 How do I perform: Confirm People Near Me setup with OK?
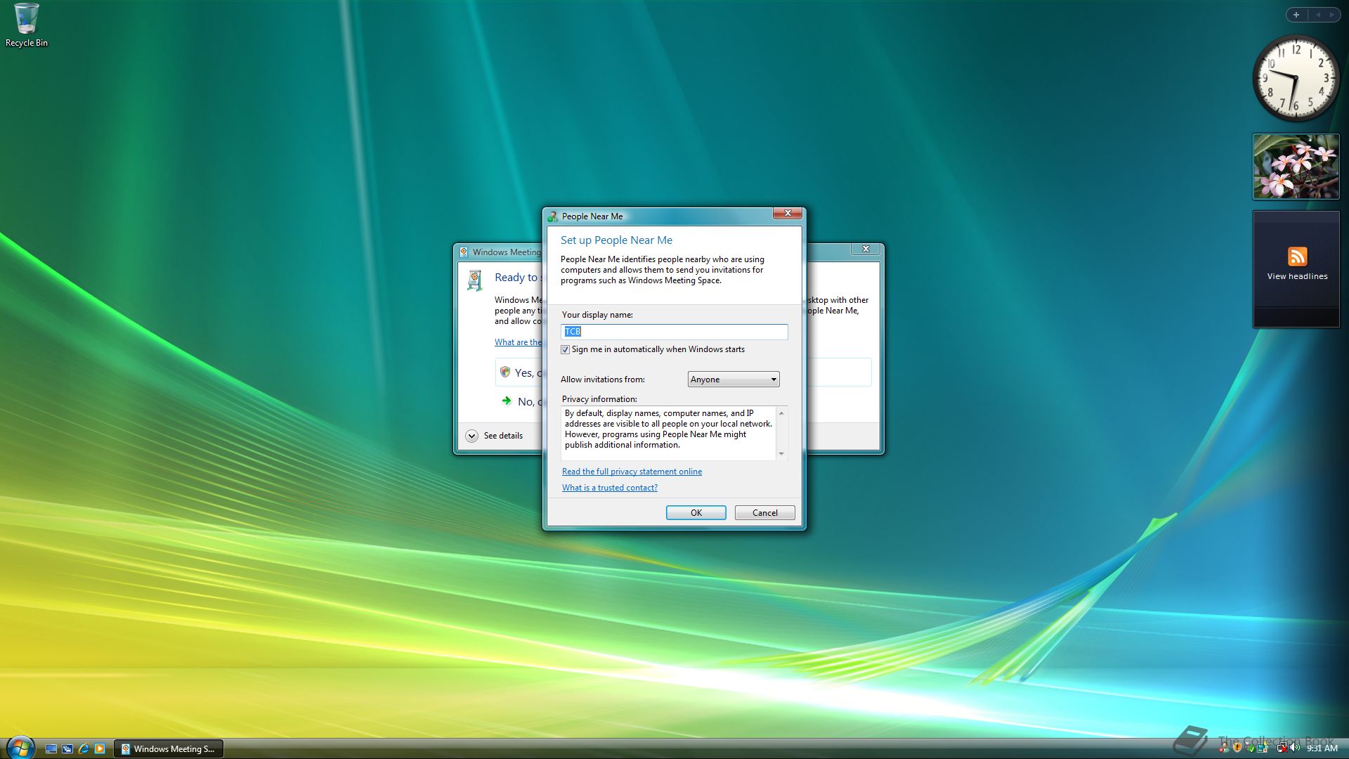696,513
